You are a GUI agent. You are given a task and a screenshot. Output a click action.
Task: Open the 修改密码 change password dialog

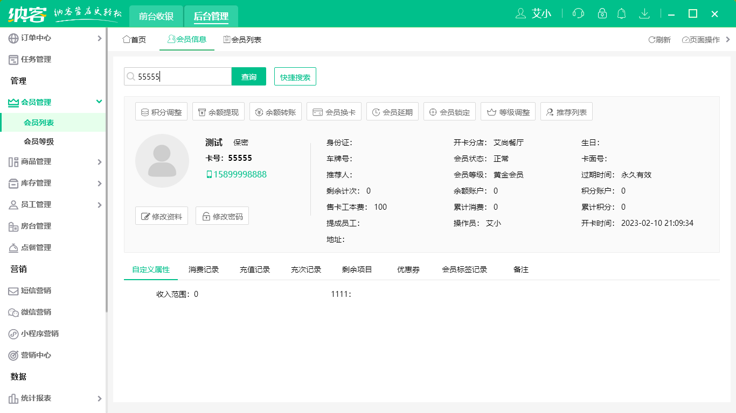[x=222, y=216]
